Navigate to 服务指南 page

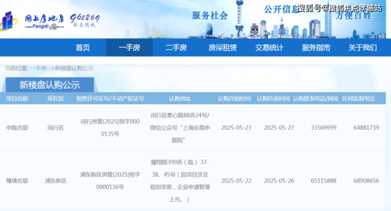click(316, 47)
